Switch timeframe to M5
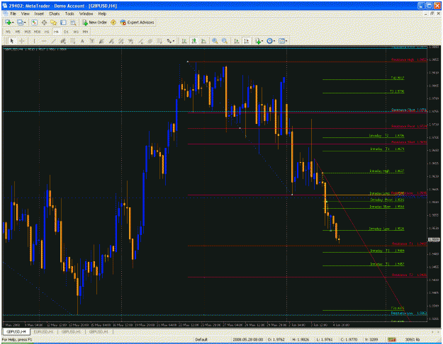The image size is (443, 344). [x=18, y=32]
